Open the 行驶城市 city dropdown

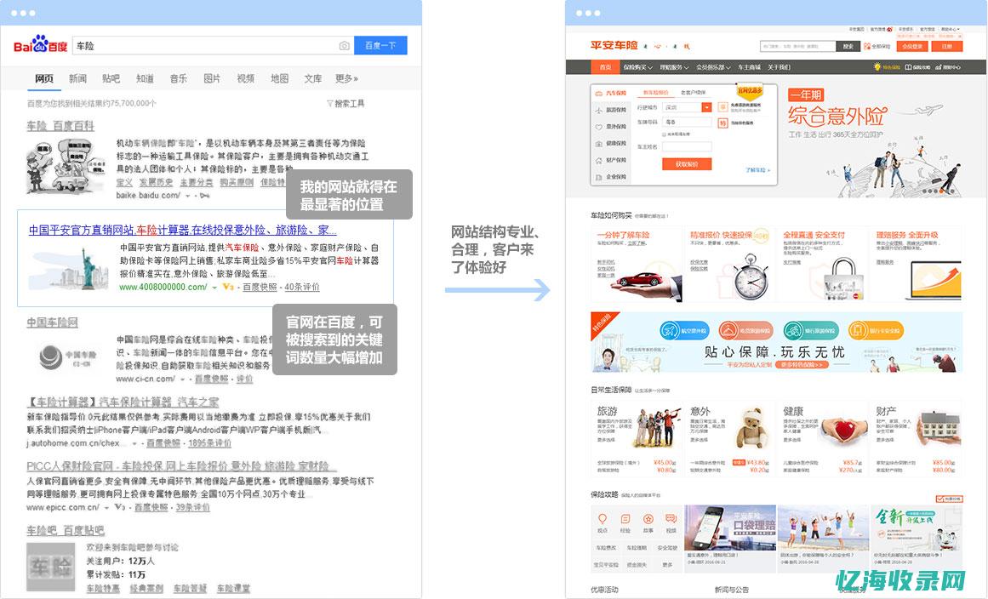point(706,107)
